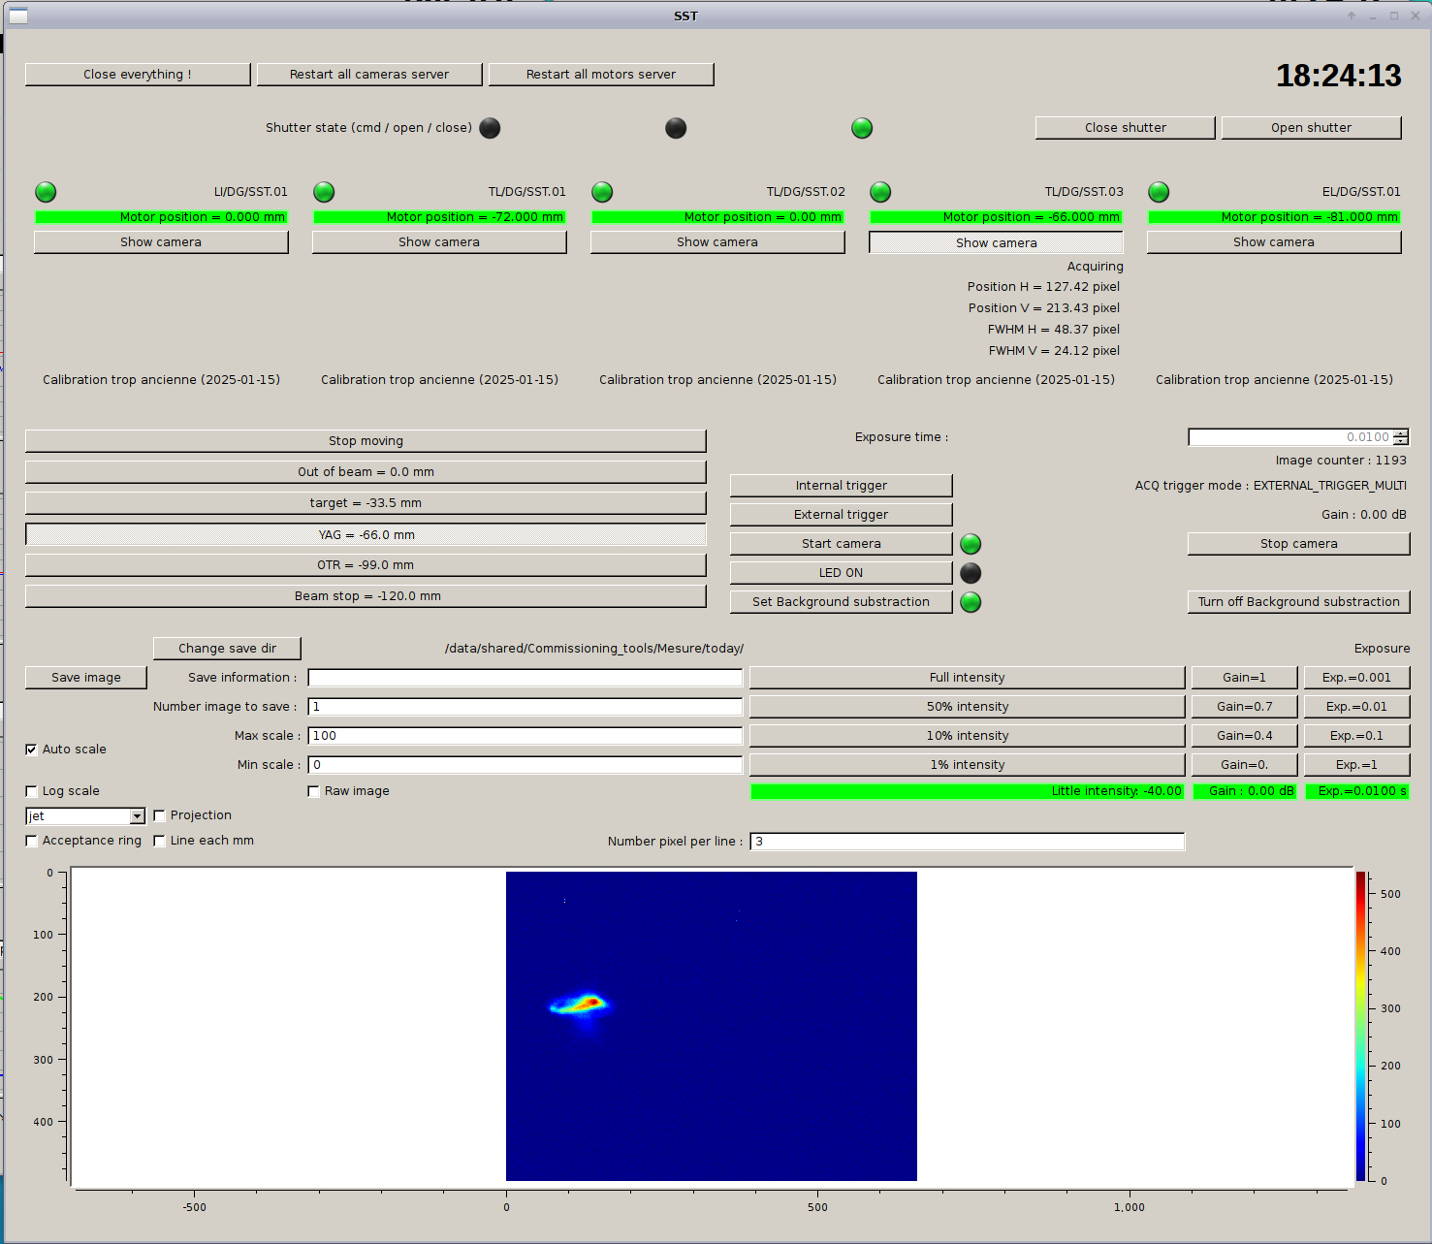1432x1244 pixels.
Task: Disable the Auto scale checkbox
Action: (x=31, y=750)
